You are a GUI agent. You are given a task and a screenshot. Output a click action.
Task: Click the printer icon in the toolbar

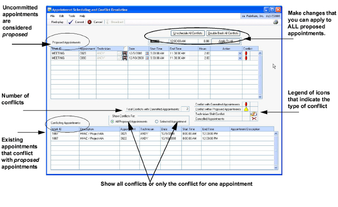(x=276, y=22)
